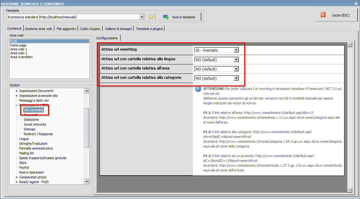Viewport: 360px width, 199px height.
Task: Click the yellow folder icon beside template dropdown
Action: pyautogui.click(x=151, y=17)
